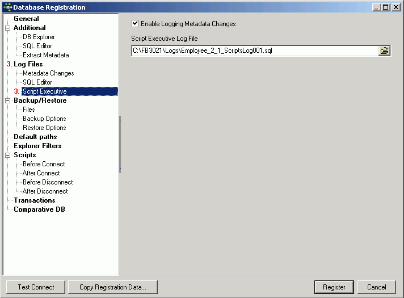Select the Scripts category
The width and height of the screenshot is (404, 298).
click(x=25, y=155)
